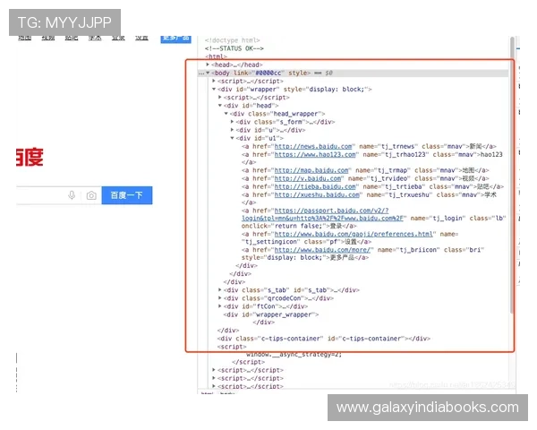Screen dimensions: 537x430
Task: Select the onclick="return false;" 登录 line
Action: click(299, 226)
